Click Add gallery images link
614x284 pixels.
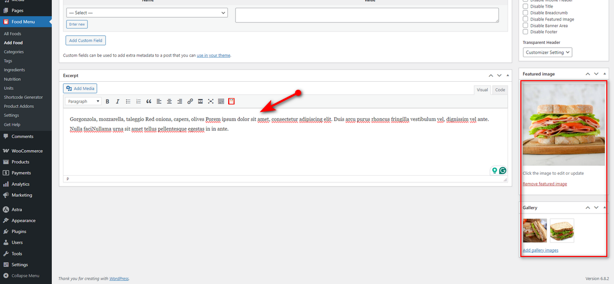[540, 250]
